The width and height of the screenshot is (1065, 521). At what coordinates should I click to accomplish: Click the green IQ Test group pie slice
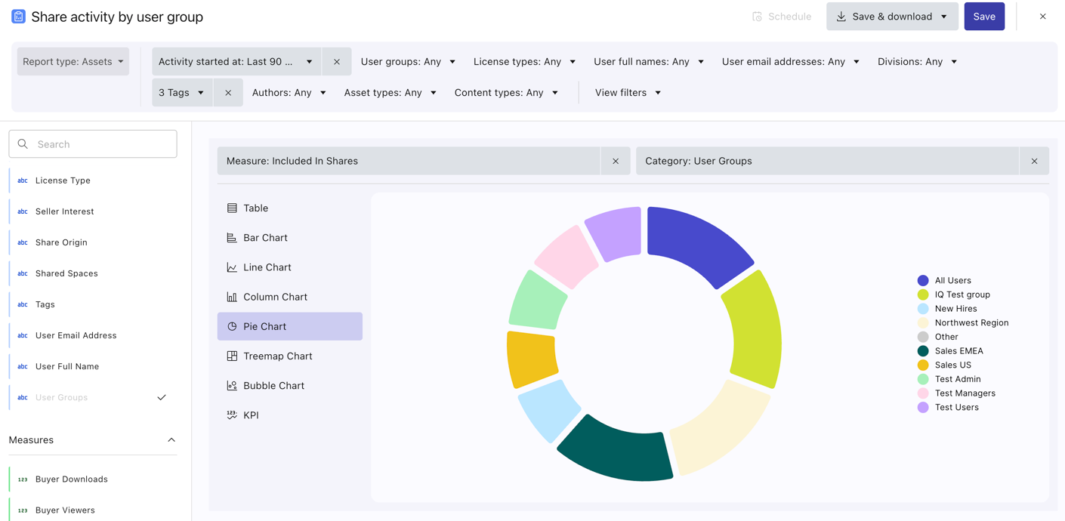tap(754, 328)
